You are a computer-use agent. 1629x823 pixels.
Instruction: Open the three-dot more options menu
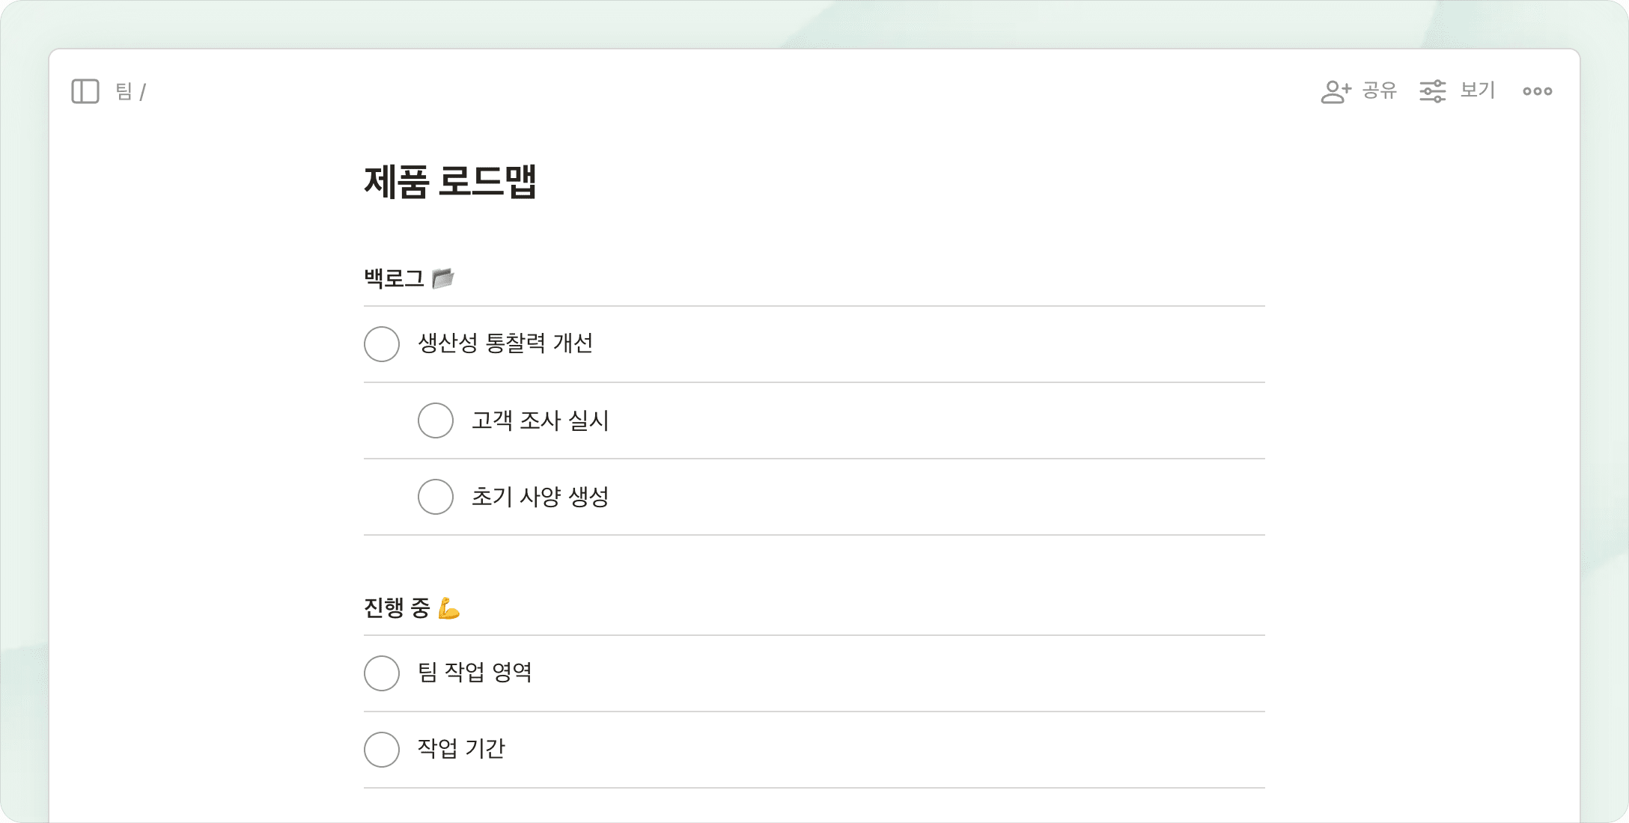tap(1537, 91)
